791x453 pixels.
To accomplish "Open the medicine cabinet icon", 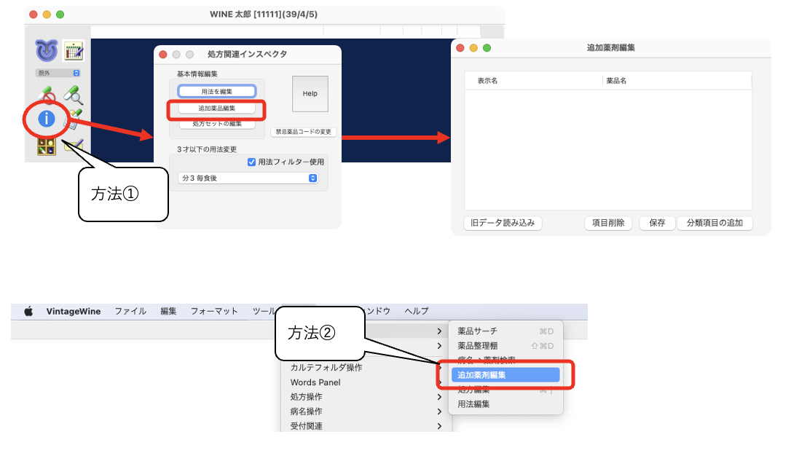I will pyautogui.click(x=46, y=146).
